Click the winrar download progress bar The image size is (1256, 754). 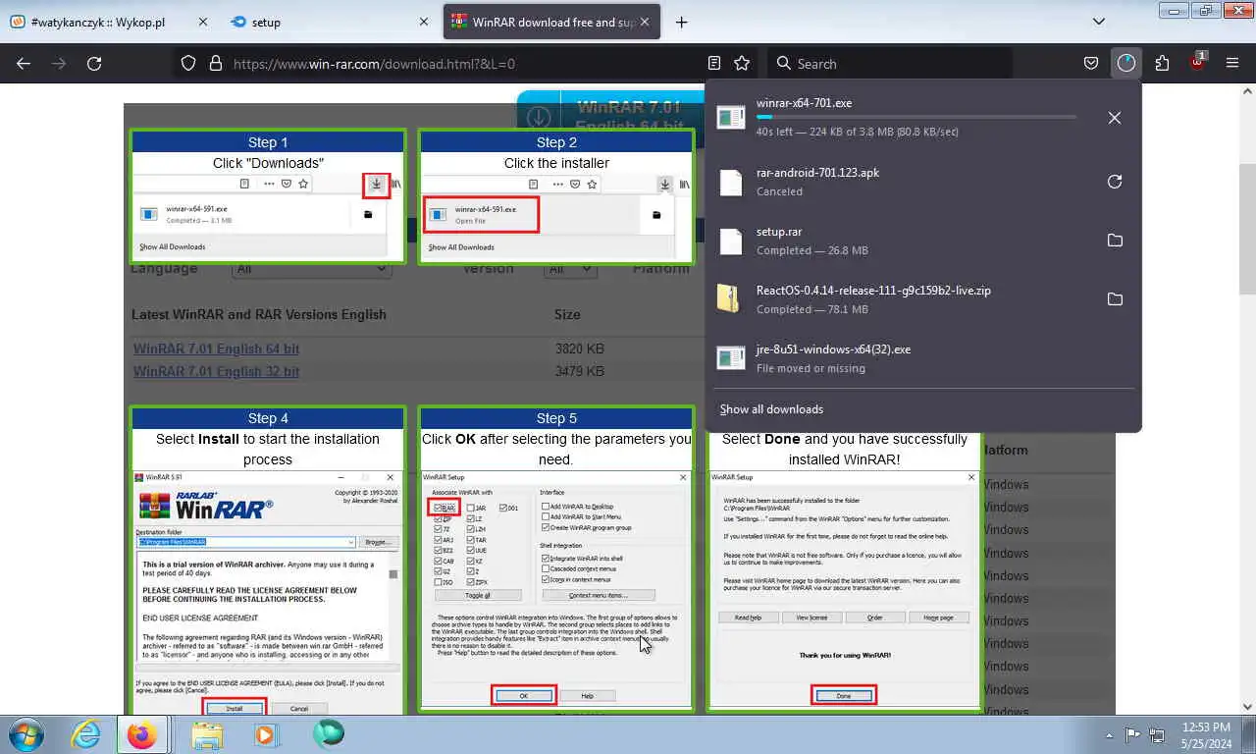pos(916,117)
